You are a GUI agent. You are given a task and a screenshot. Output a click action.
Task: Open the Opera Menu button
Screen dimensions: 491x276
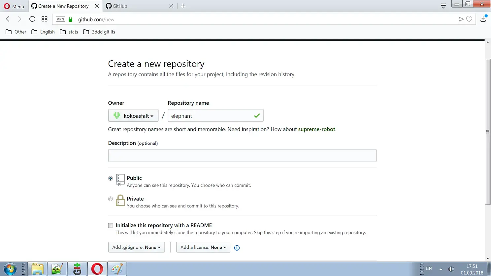14,6
